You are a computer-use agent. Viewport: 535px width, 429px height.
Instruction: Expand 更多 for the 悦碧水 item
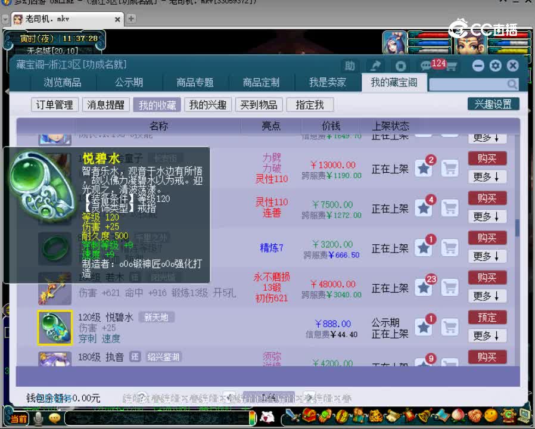click(487, 336)
